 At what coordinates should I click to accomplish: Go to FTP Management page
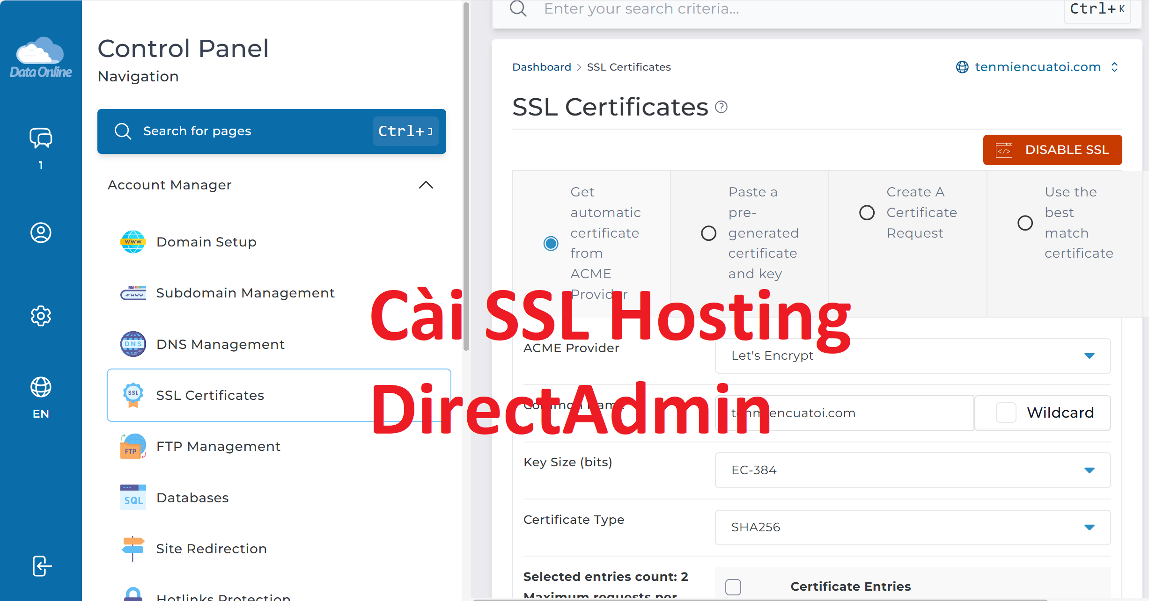click(x=218, y=446)
